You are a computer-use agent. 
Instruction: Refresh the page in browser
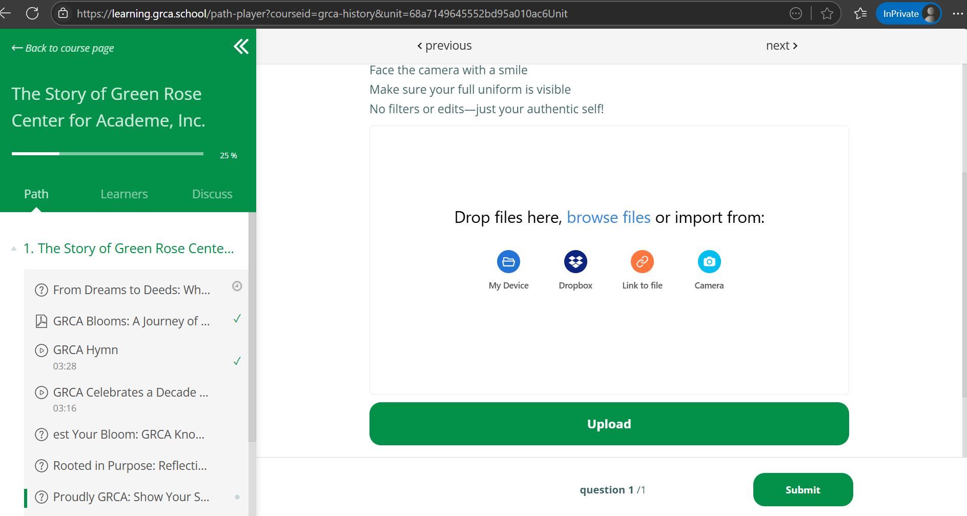(x=32, y=14)
